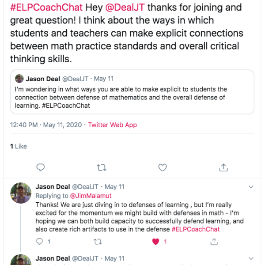Open the quoted Jason Deal tweet card
Screen dimensions: 265x265
pyautogui.click(x=132, y=92)
